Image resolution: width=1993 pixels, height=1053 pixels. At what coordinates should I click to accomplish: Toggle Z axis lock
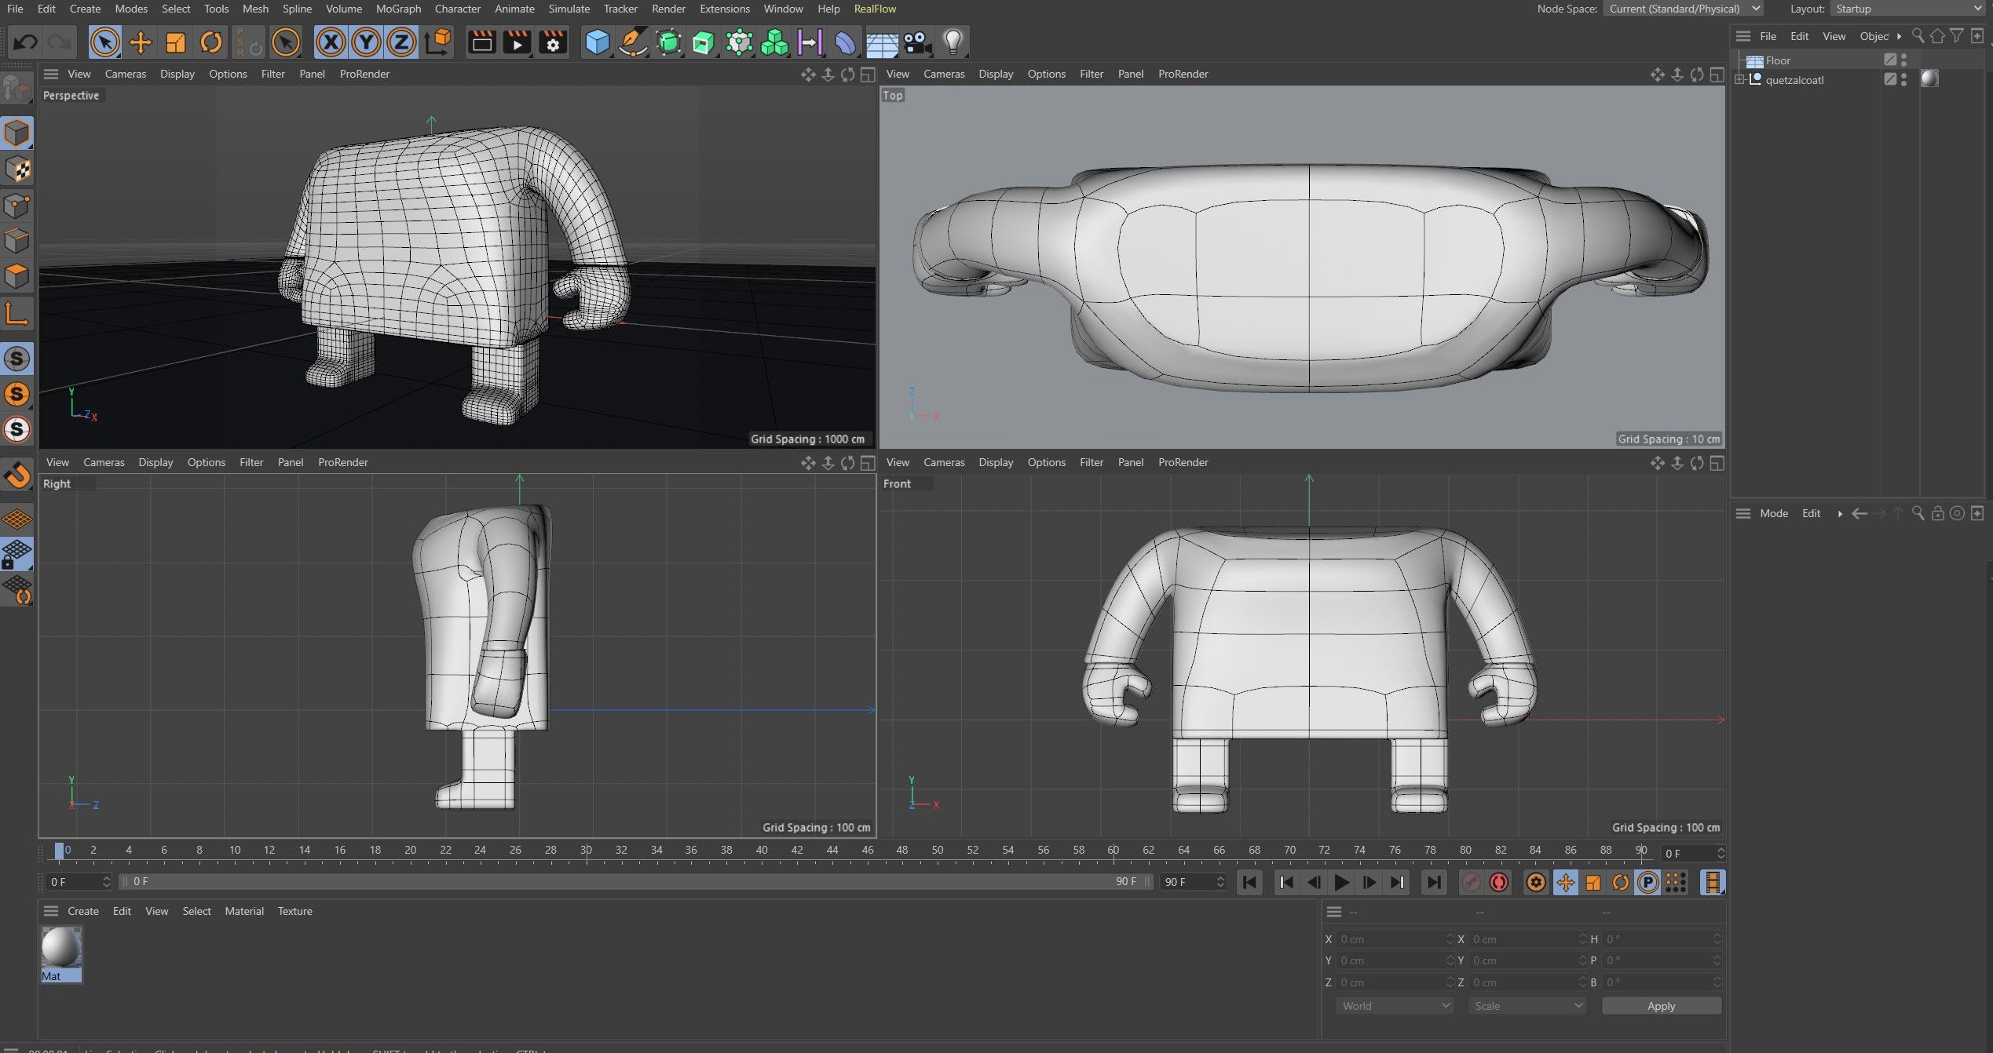click(401, 42)
